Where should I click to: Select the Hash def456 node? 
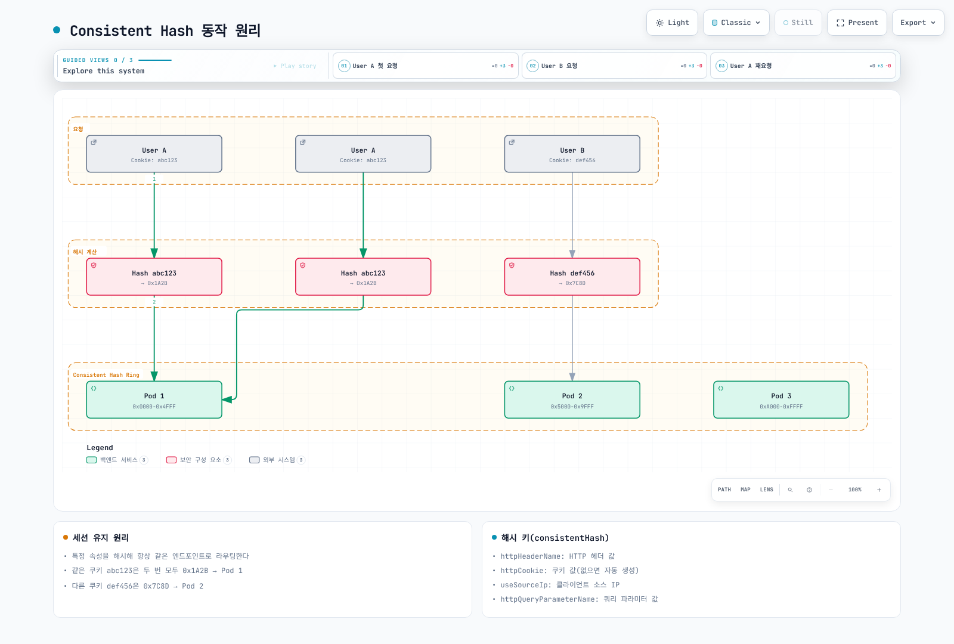point(572,277)
